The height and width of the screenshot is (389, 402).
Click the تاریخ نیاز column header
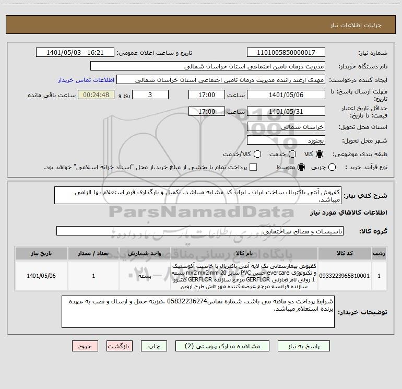pos(41,254)
